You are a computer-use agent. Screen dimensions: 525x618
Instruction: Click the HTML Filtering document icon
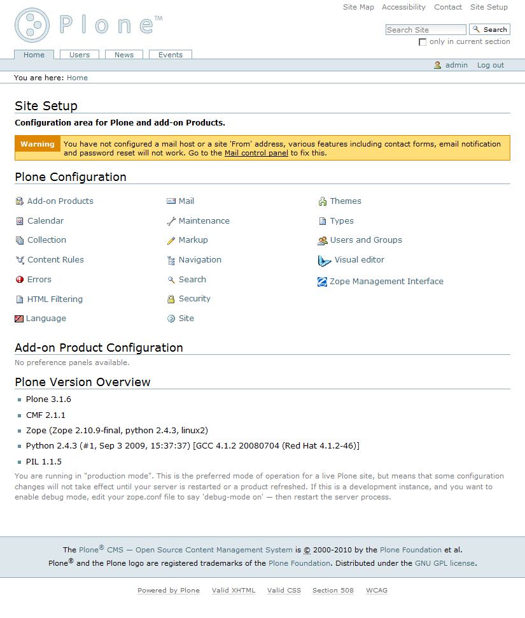20,299
